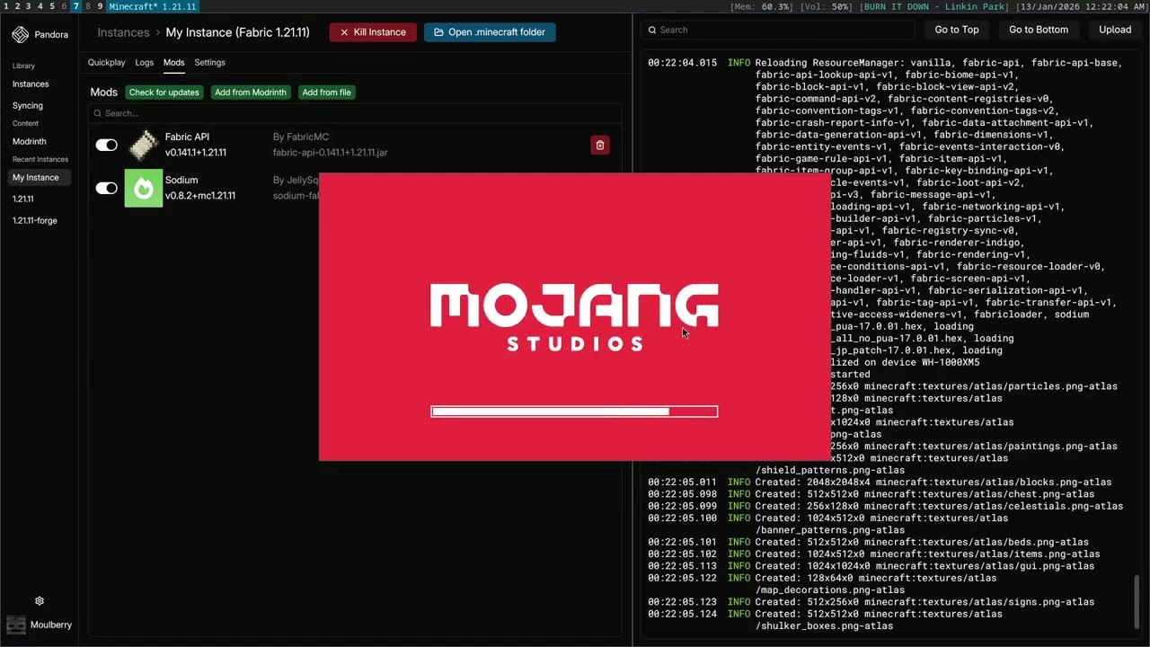This screenshot has width=1150, height=647.
Task: Click the X icon on Kill Instance
Action: tap(344, 32)
